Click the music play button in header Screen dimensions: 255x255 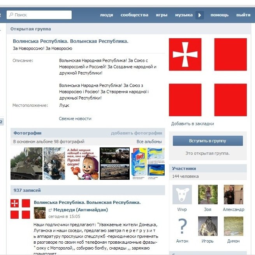tap(200, 15)
